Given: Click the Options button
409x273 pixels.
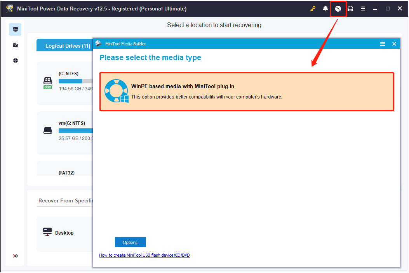Looking at the screenshot, I should click(x=131, y=242).
